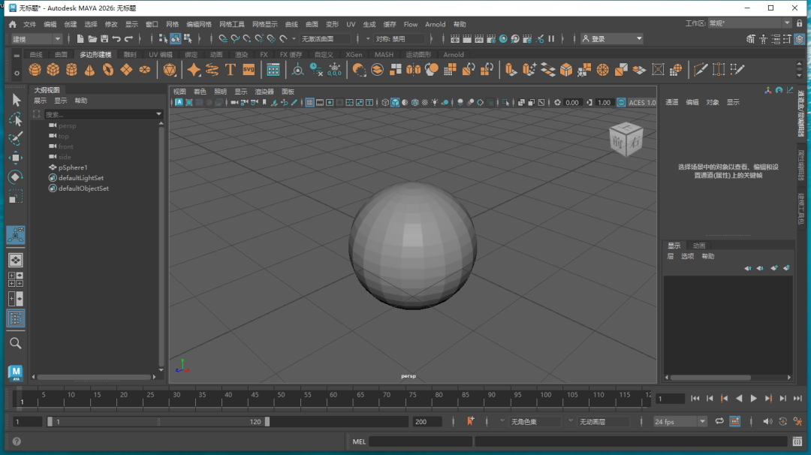Toggle the loop playback button

click(x=719, y=422)
